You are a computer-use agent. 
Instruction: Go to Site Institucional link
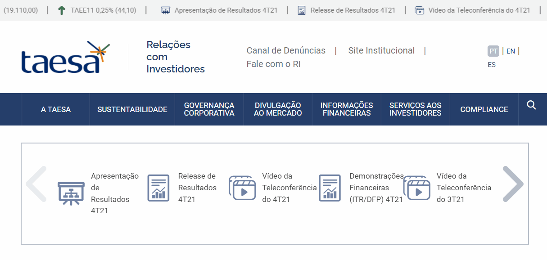click(x=381, y=50)
